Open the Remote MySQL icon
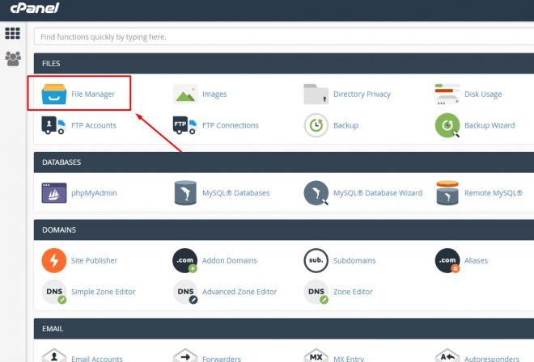534x362 pixels. click(447, 193)
